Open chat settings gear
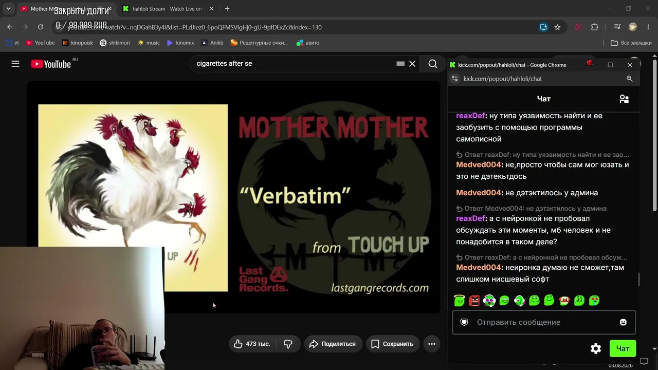 click(x=596, y=348)
